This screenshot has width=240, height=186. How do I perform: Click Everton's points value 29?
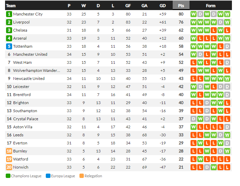pyautogui.click(x=181, y=143)
